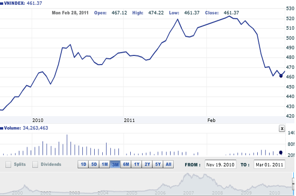Click the 500 y-axis label
The image size is (296, 196).
[290, 38]
